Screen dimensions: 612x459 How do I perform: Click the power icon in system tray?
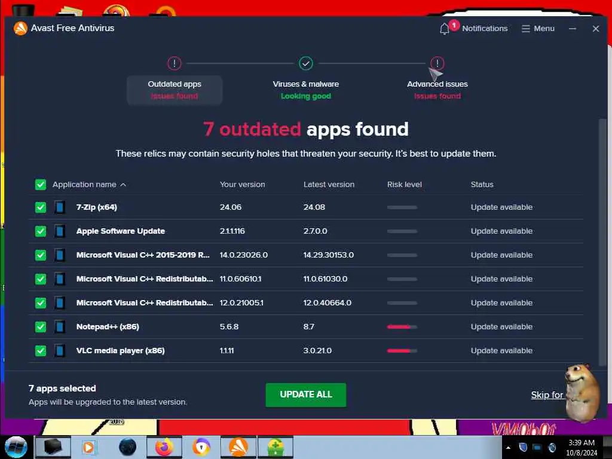point(552,447)
